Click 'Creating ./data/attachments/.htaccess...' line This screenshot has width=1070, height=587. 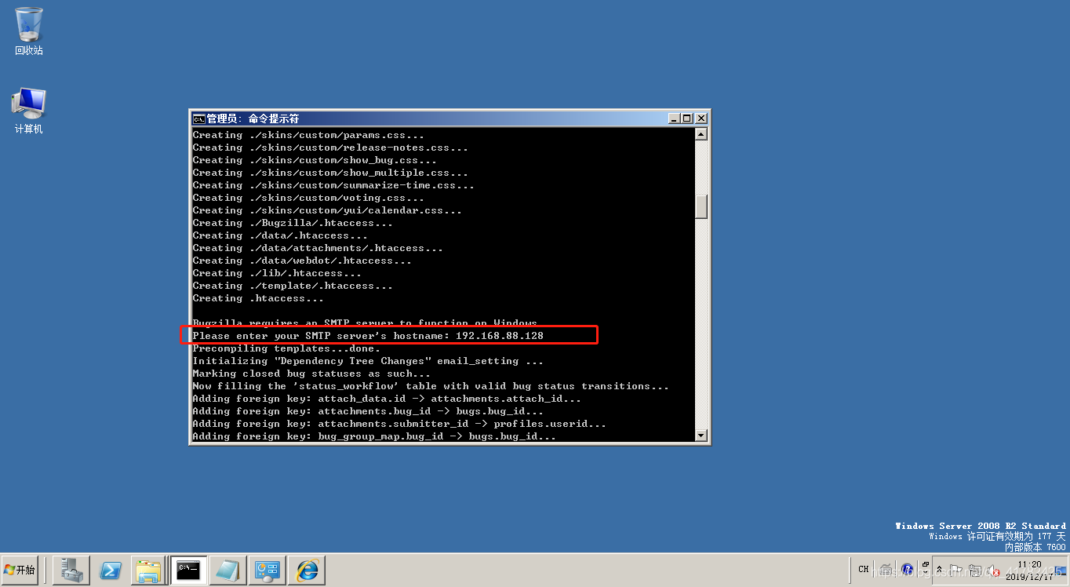tap(318, 248)
